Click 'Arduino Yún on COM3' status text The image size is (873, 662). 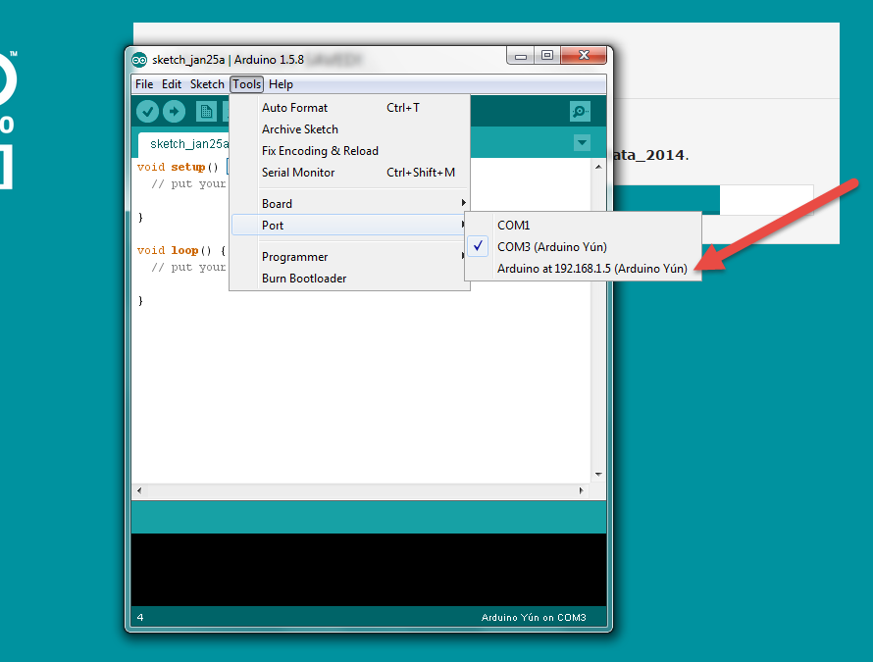(x=534, y=618)
